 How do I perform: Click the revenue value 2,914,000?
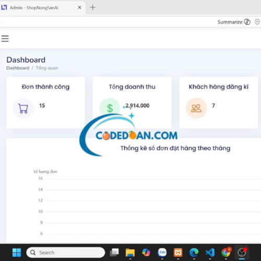(x=137, y=105)
